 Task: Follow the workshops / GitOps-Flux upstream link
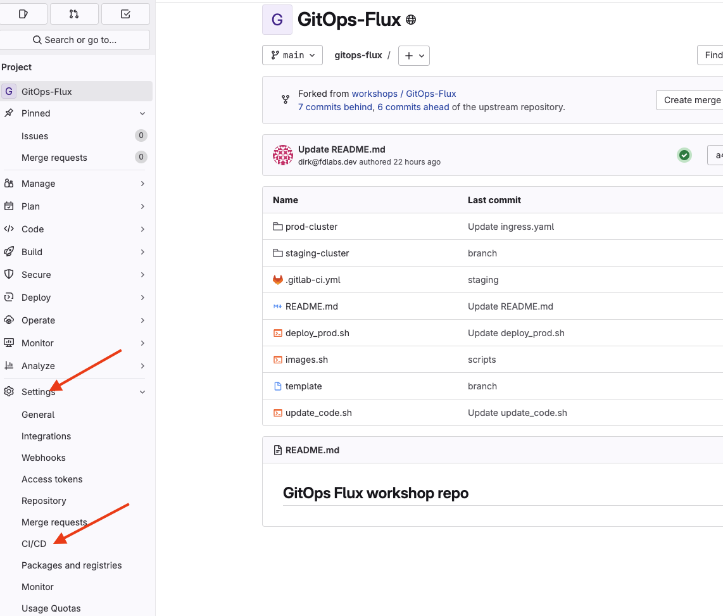tap(404, 94)
